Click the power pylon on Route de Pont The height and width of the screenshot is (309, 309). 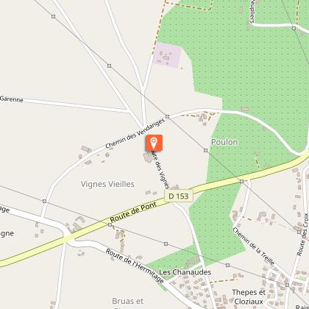pyautogui.click(x=110, y=224)
